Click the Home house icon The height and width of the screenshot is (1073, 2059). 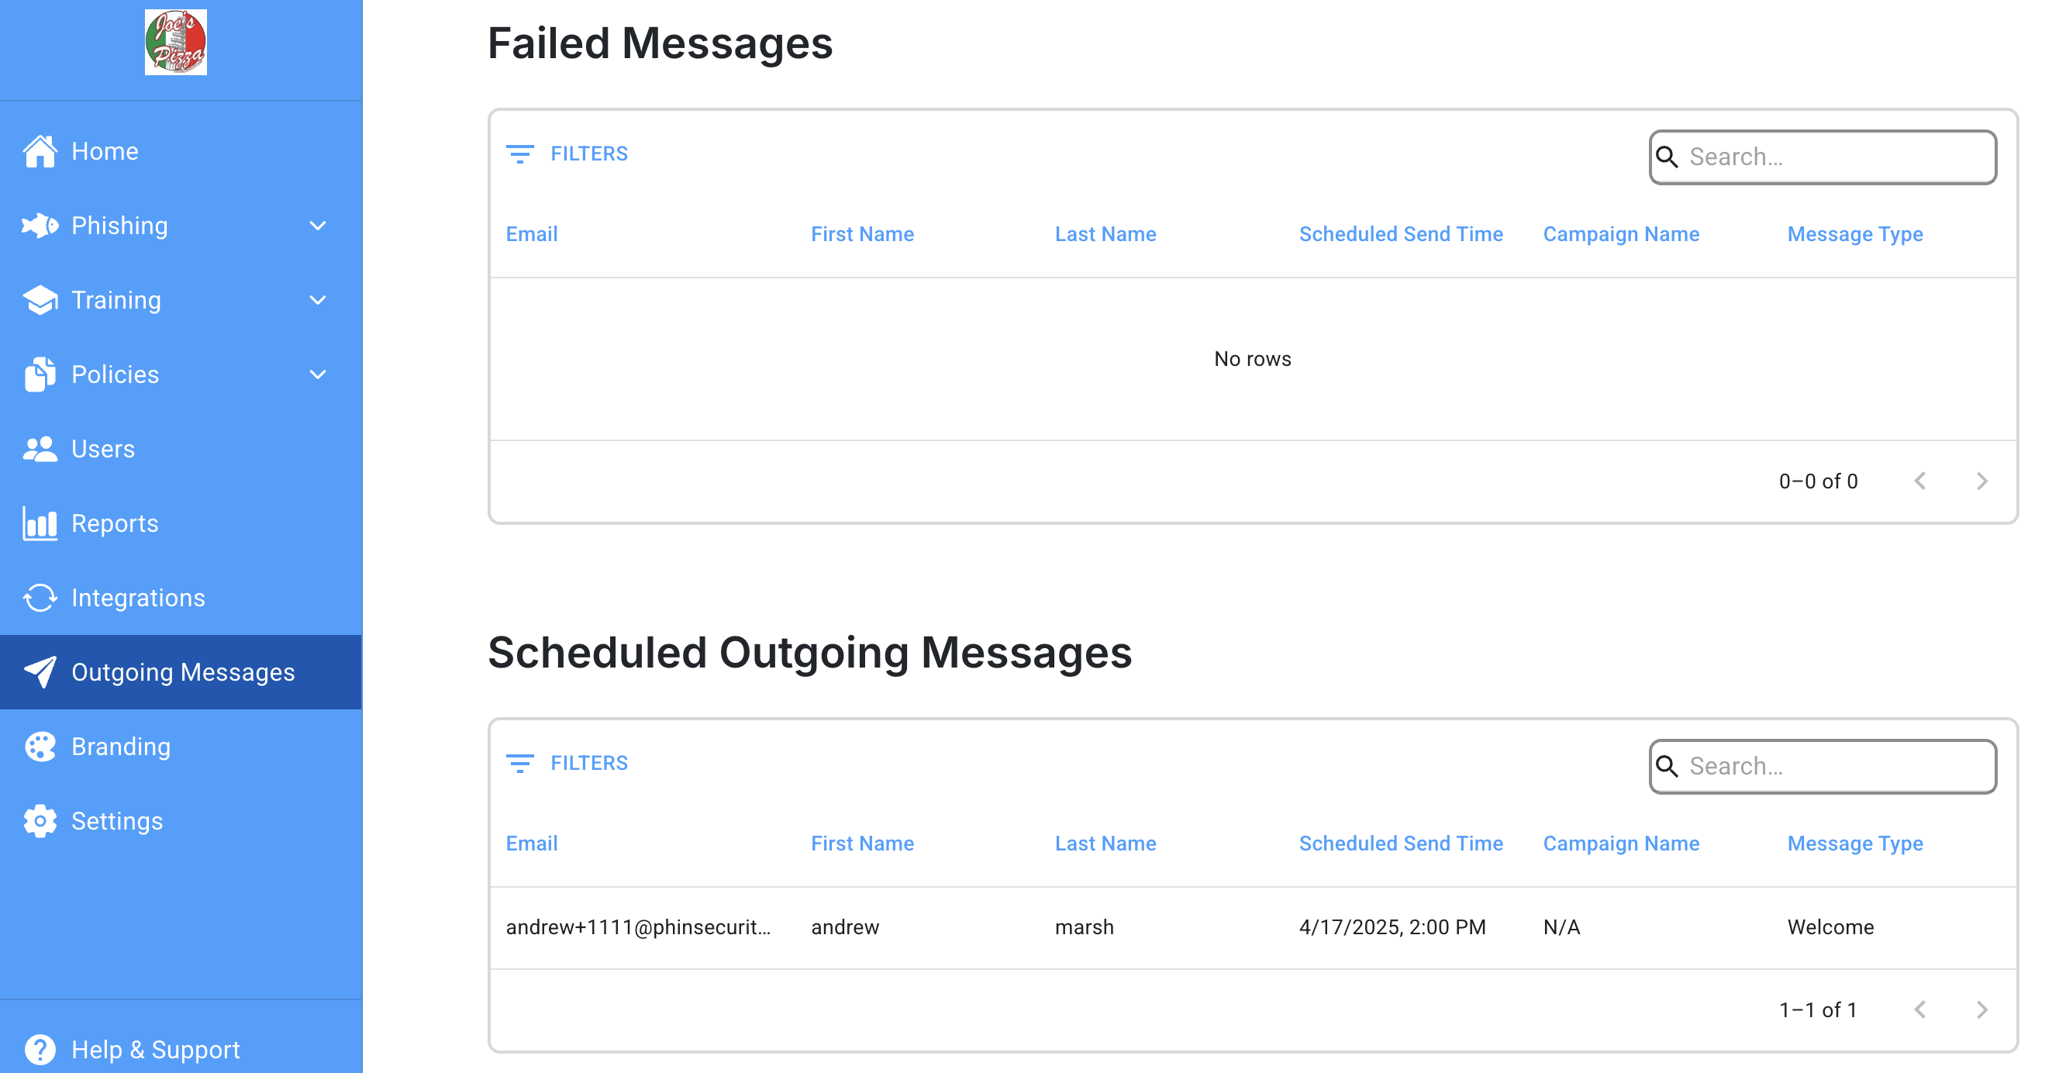(x=40, y=151)
